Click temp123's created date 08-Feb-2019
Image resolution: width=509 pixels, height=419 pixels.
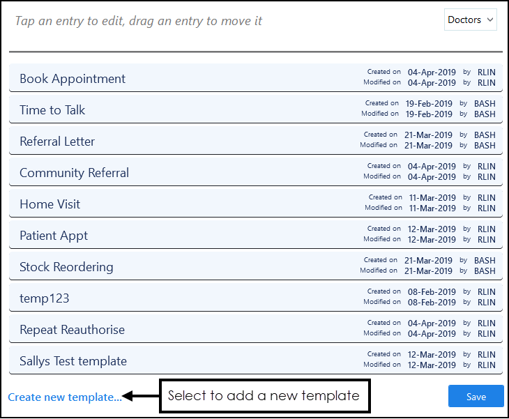[432, 292]
